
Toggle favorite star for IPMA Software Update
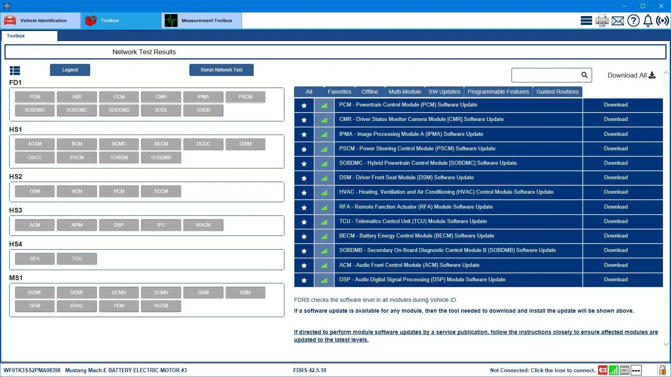(x=304, y=134)
